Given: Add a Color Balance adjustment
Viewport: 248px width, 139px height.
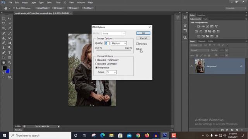Looking at the screenshot, I should point(201,31).
